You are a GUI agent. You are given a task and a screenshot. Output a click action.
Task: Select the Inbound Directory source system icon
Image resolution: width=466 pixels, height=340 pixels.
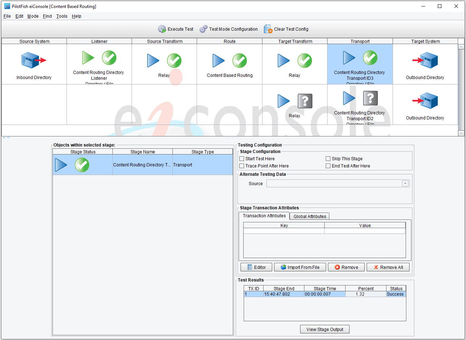[34, 60]
